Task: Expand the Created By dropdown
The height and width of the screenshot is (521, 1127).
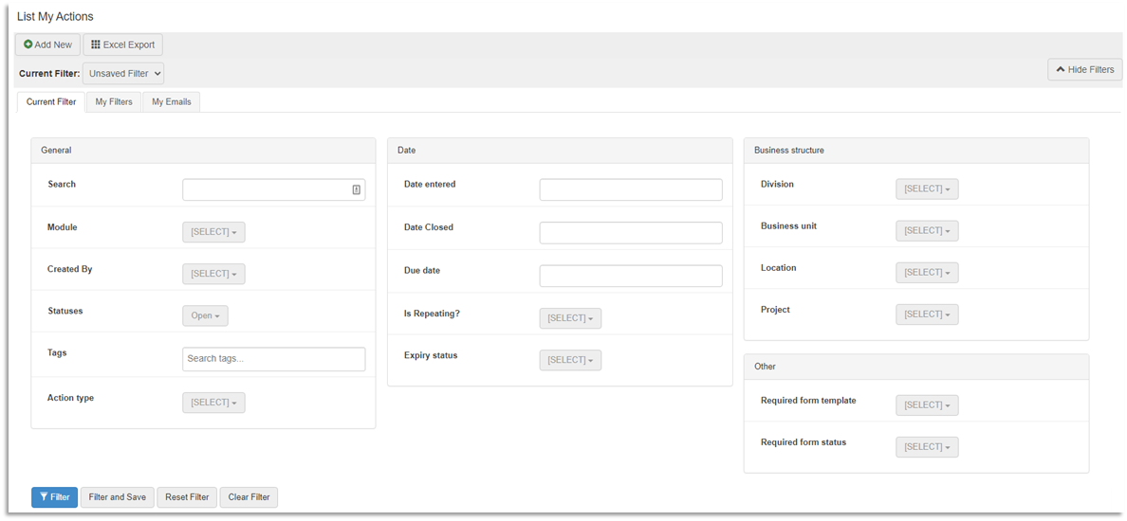Action: [213, 274]
